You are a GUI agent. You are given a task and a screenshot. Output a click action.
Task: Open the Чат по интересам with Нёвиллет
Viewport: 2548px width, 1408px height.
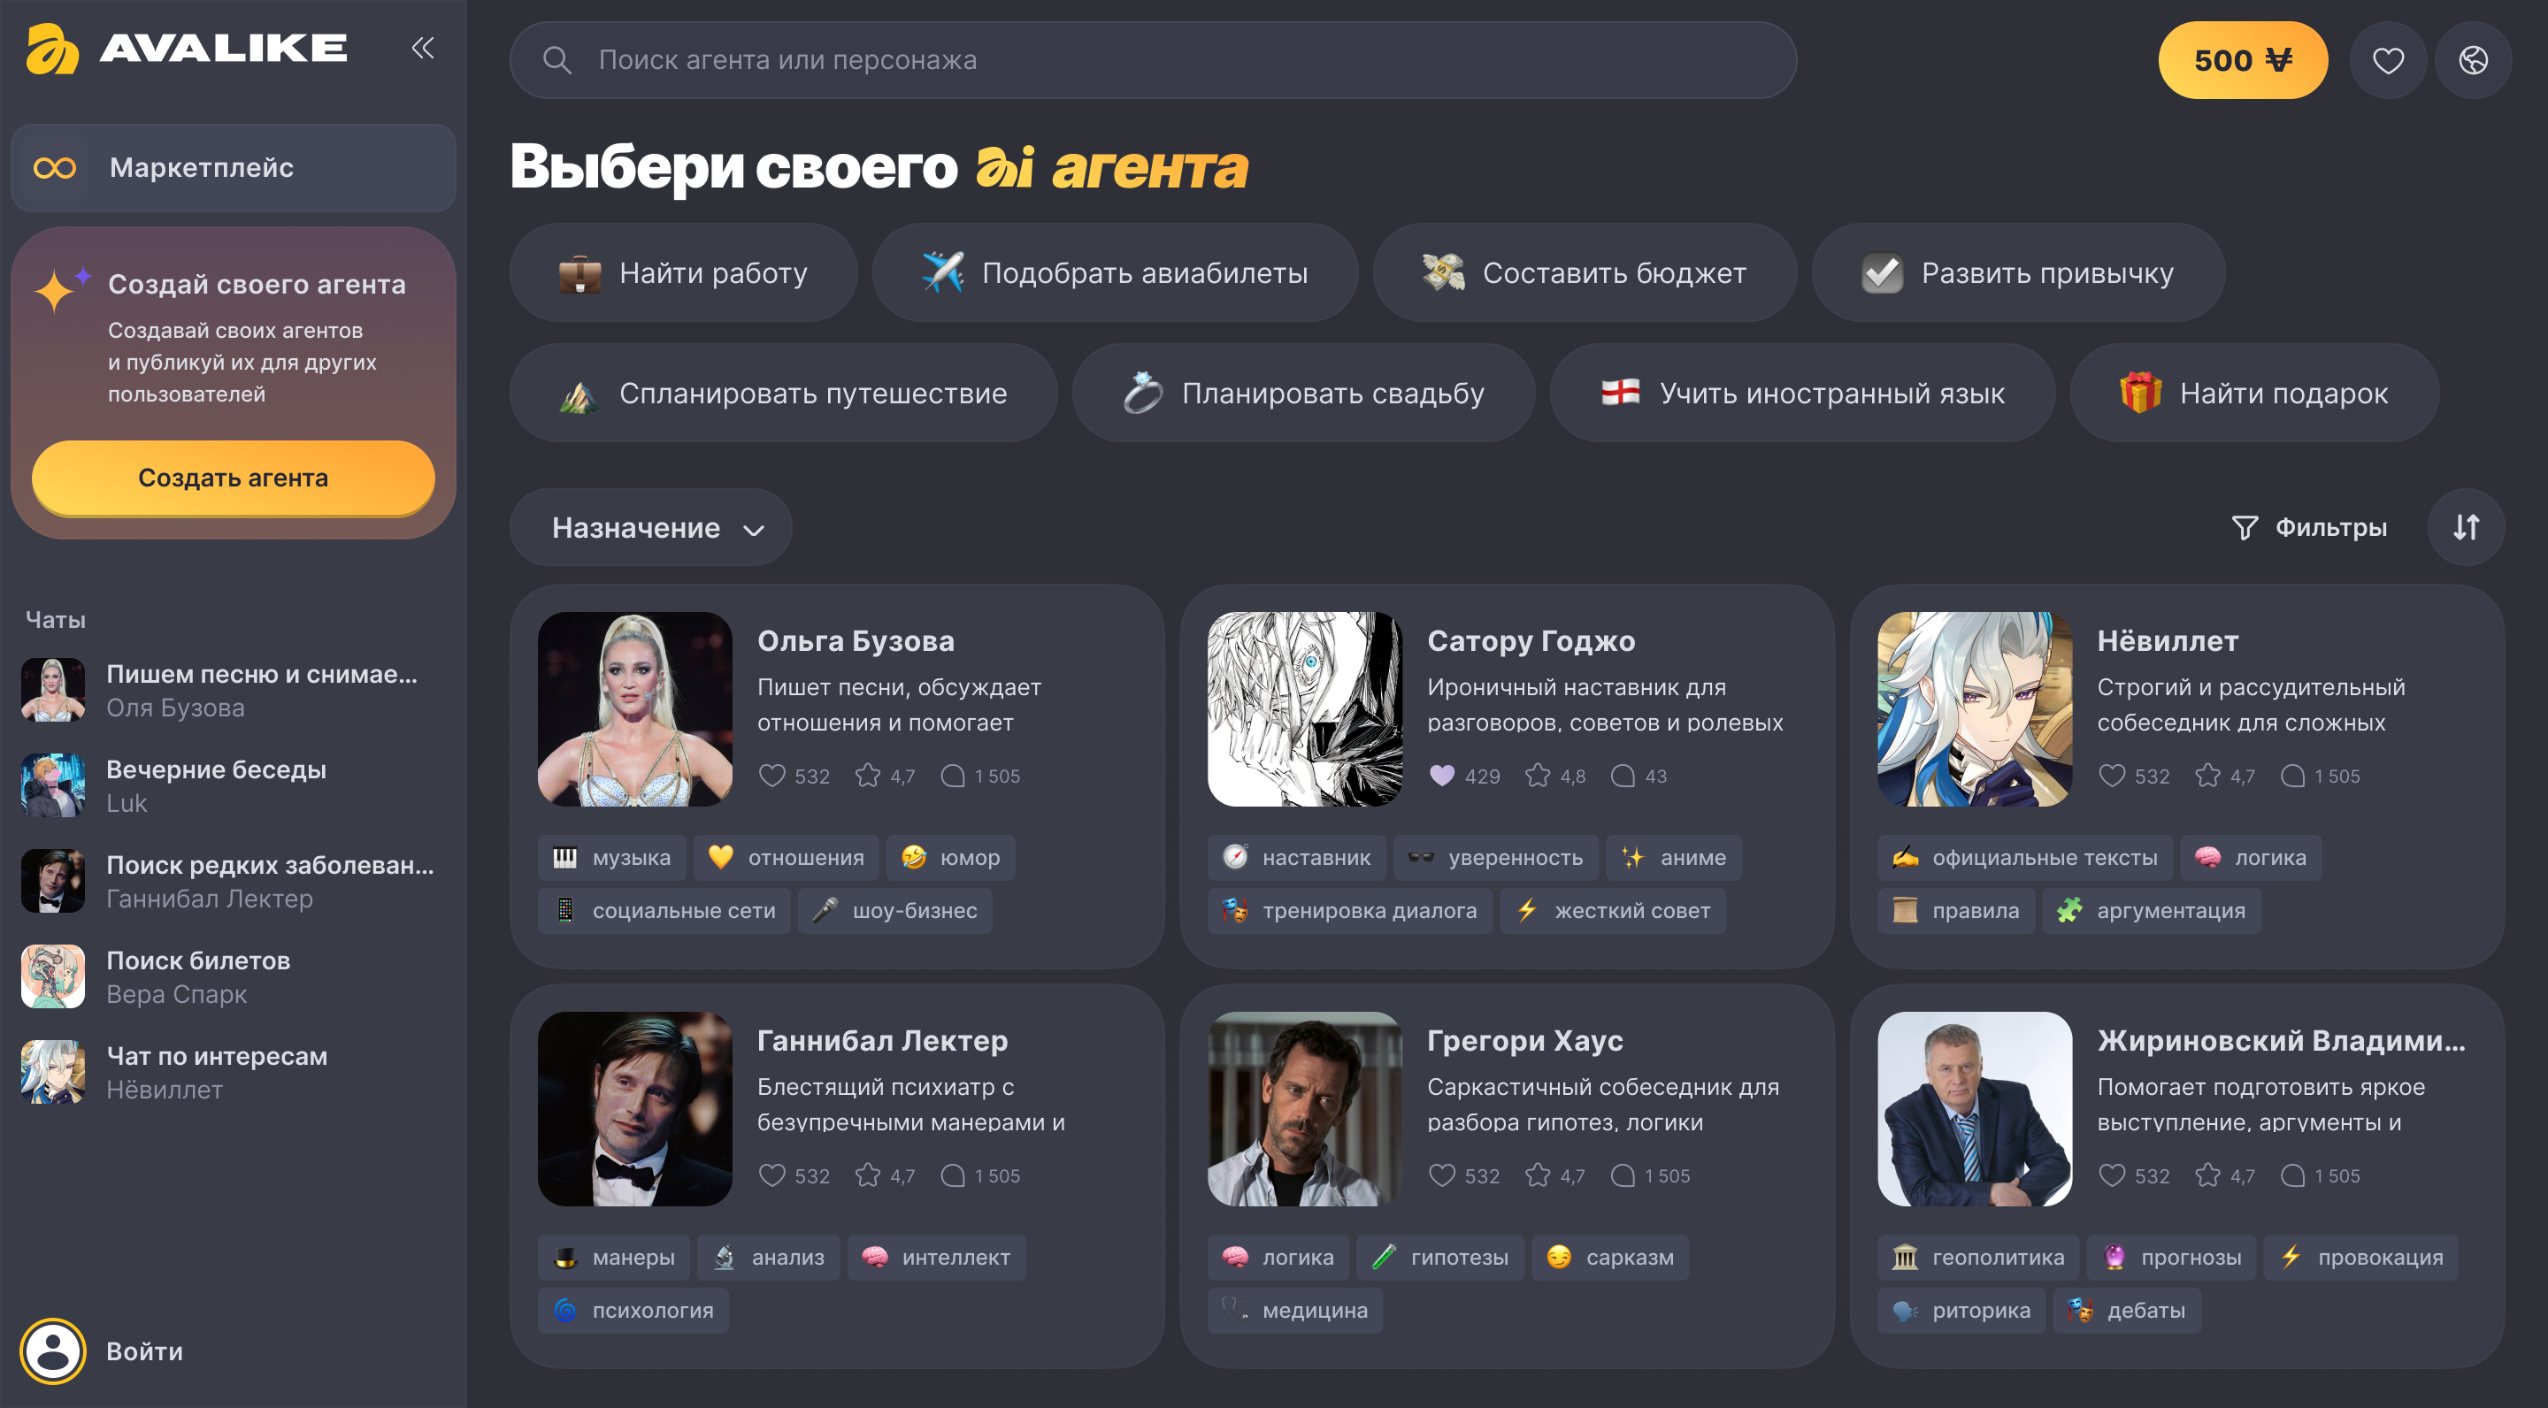pos(230,1073)
